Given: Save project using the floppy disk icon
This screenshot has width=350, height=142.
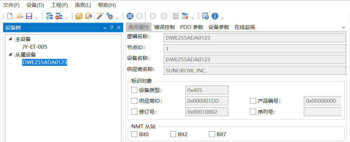Looking at the screenshot, I should 29,16.
